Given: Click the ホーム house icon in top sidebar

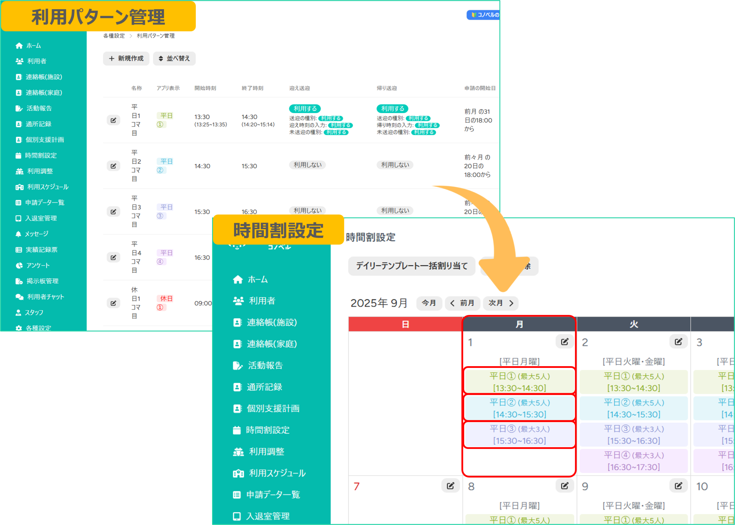Looking at the screenshot, I should click(19, 46).
